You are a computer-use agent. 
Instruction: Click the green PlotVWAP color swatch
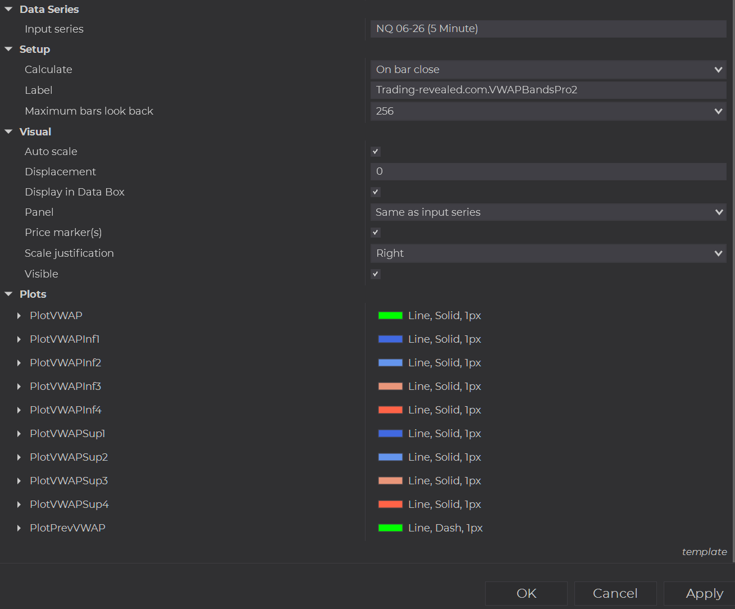click(x=390, y=316)
